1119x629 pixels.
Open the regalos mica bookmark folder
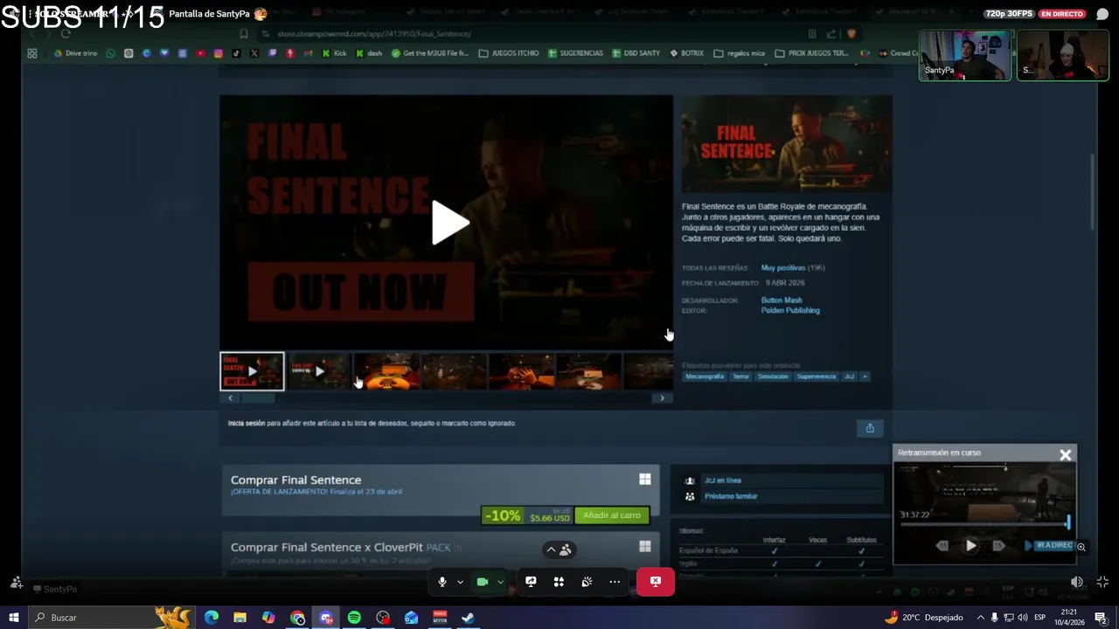pyautogui.click(x=740, y=53)
